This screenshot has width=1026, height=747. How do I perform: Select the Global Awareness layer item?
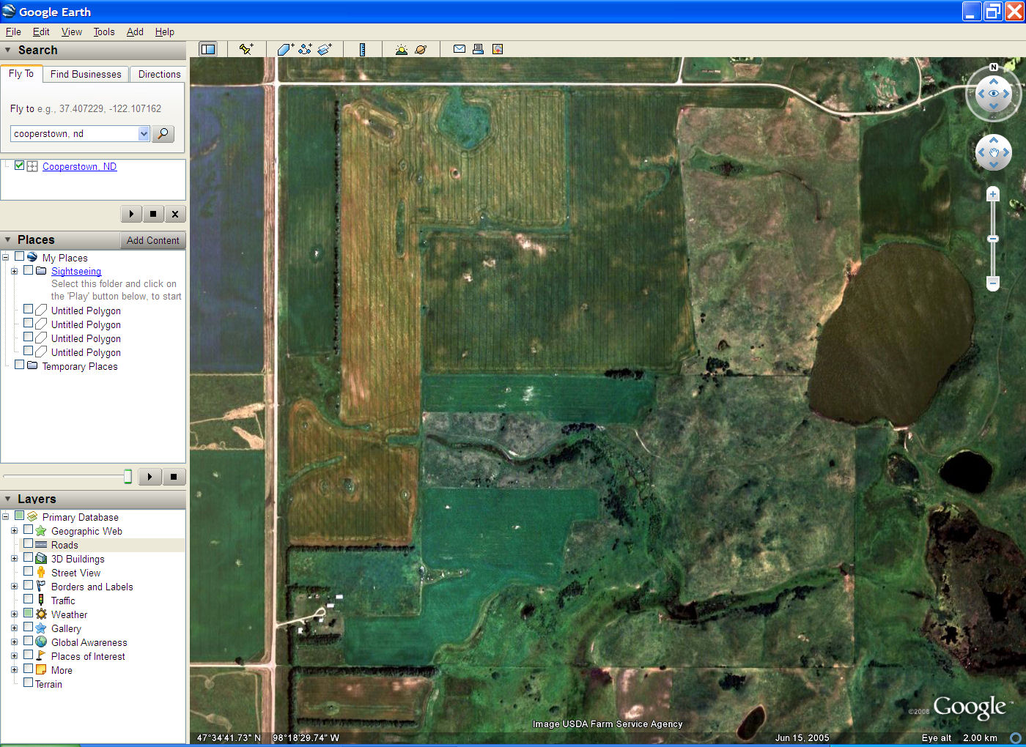point(89,642)
